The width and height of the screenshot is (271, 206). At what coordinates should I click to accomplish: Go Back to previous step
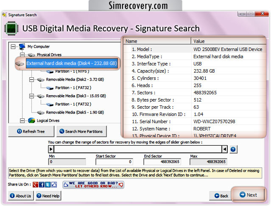point(221,196)
